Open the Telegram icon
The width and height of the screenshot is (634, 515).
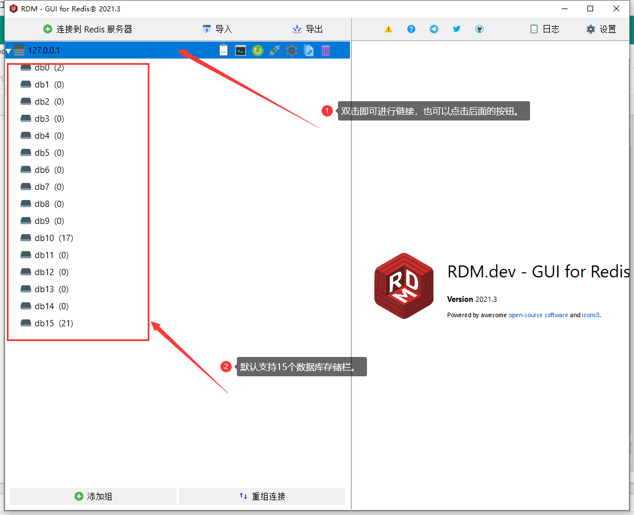434,29
